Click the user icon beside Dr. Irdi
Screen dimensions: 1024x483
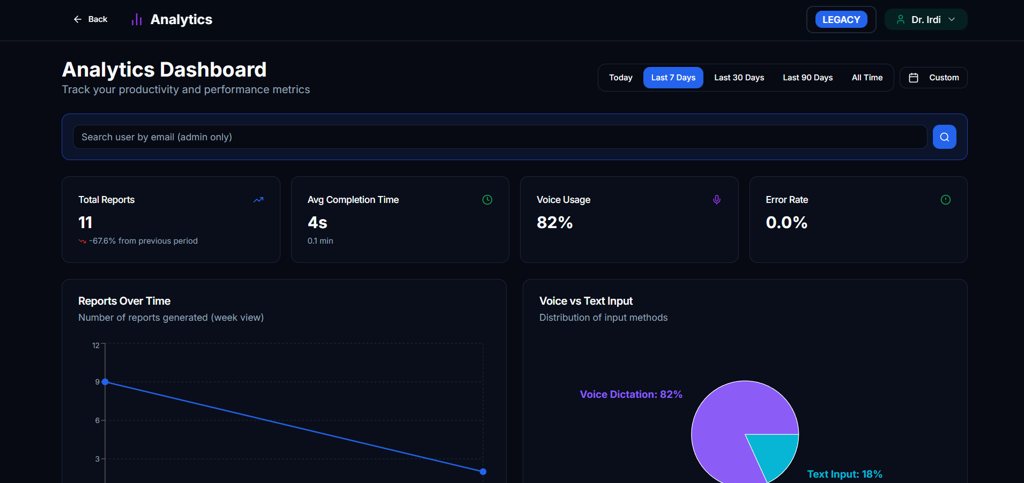click(x=901, y=19)
